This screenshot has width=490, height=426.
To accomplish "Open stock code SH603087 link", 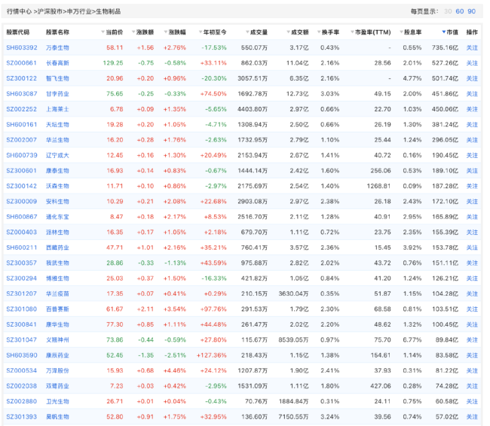I will click(22, 93).
